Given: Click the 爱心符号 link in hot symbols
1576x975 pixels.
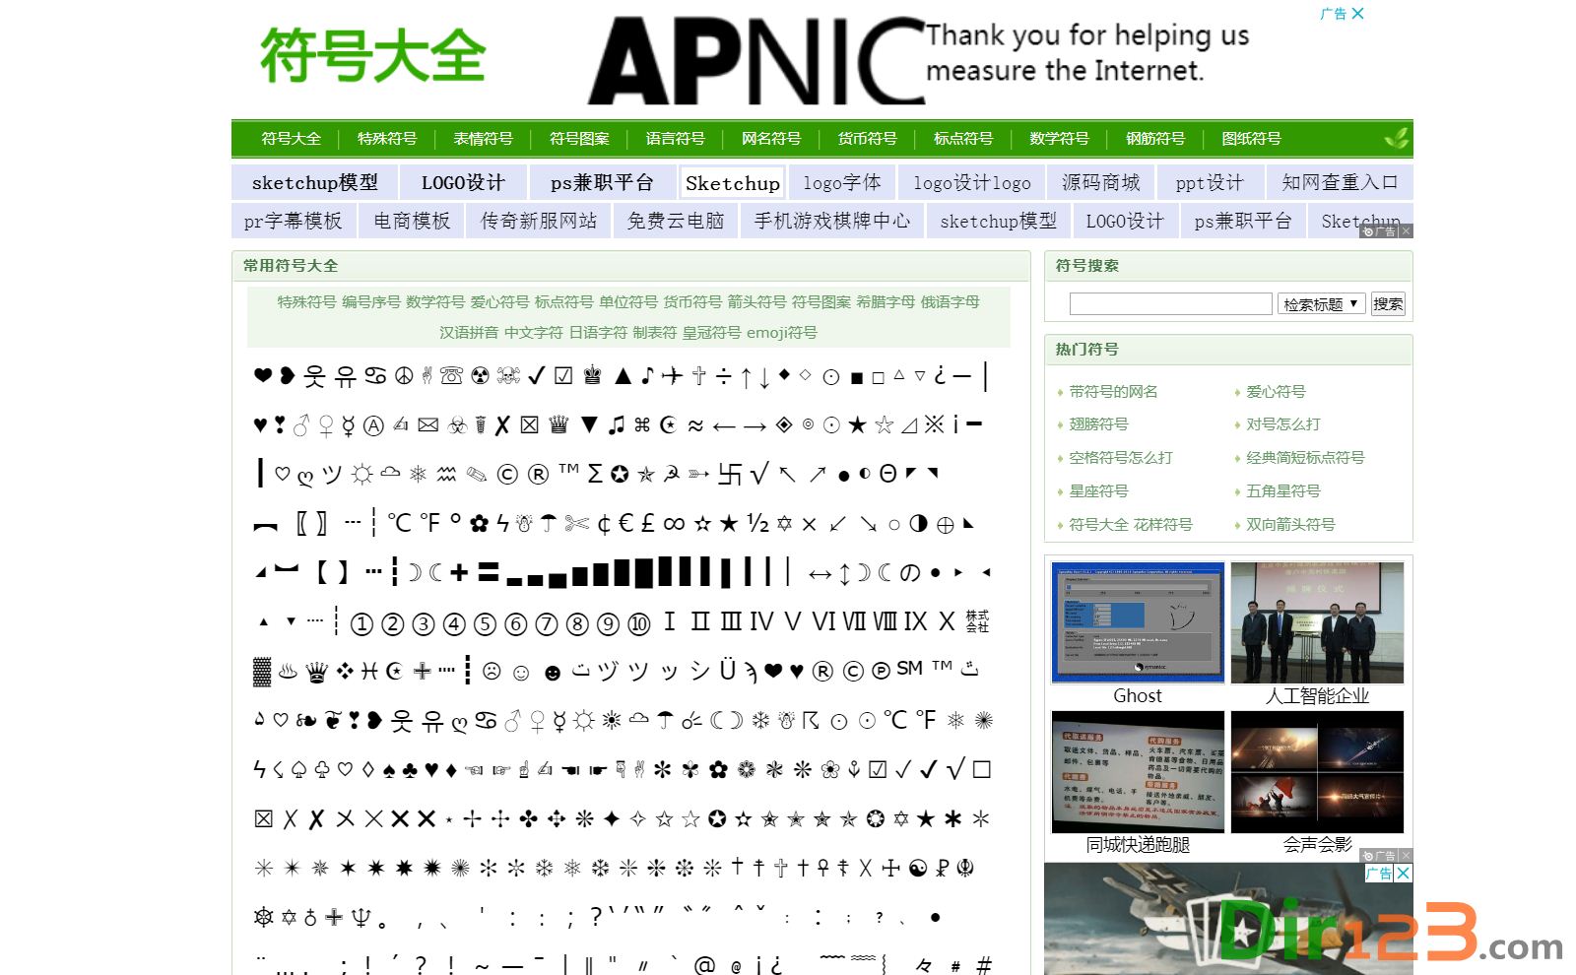Looking at the screenshot, I should point(1276,392).
